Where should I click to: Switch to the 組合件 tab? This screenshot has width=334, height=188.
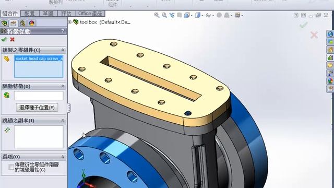10,14
